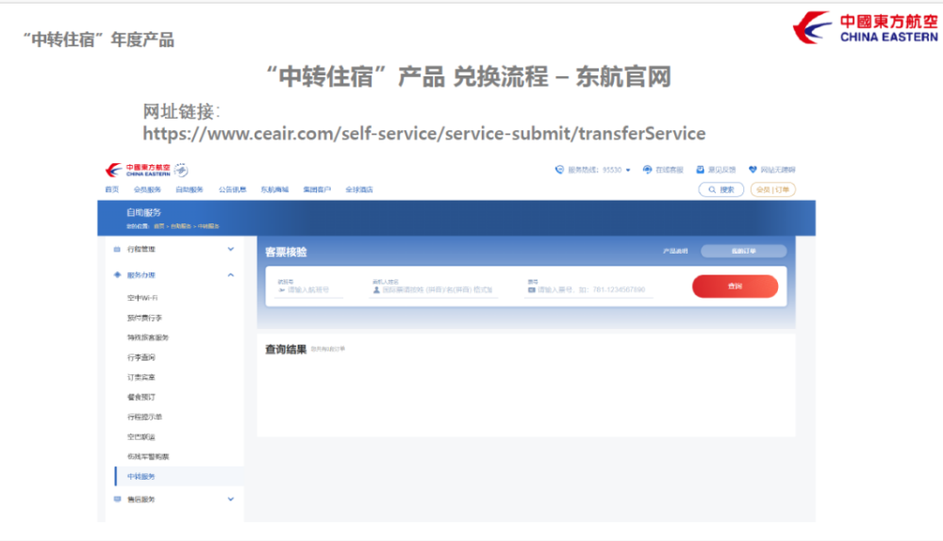943x541 pixels.
Task: Collapse the 服务办理 section chevron
Action: (231, 275)
